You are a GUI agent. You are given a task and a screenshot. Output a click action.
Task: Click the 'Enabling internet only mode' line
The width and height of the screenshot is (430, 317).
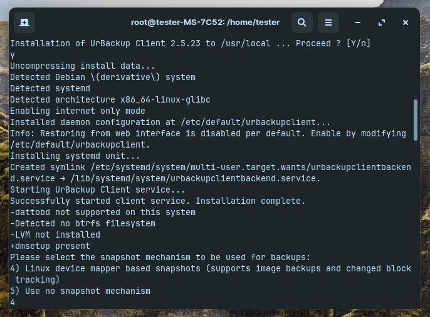pos(78,111)
